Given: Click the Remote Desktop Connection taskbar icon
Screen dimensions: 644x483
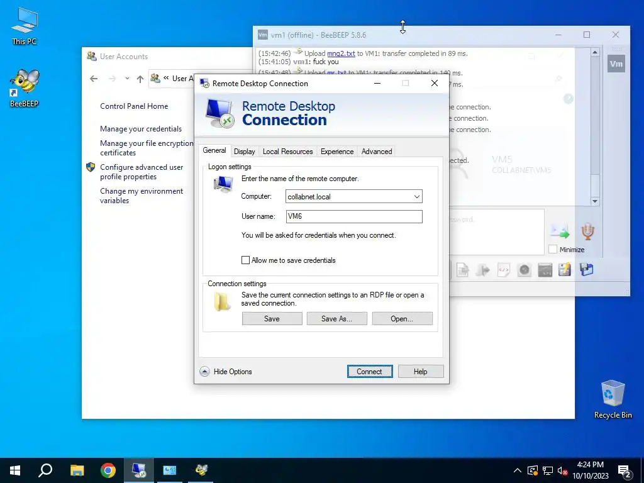Looking at the screenshot, I should 139,470.
